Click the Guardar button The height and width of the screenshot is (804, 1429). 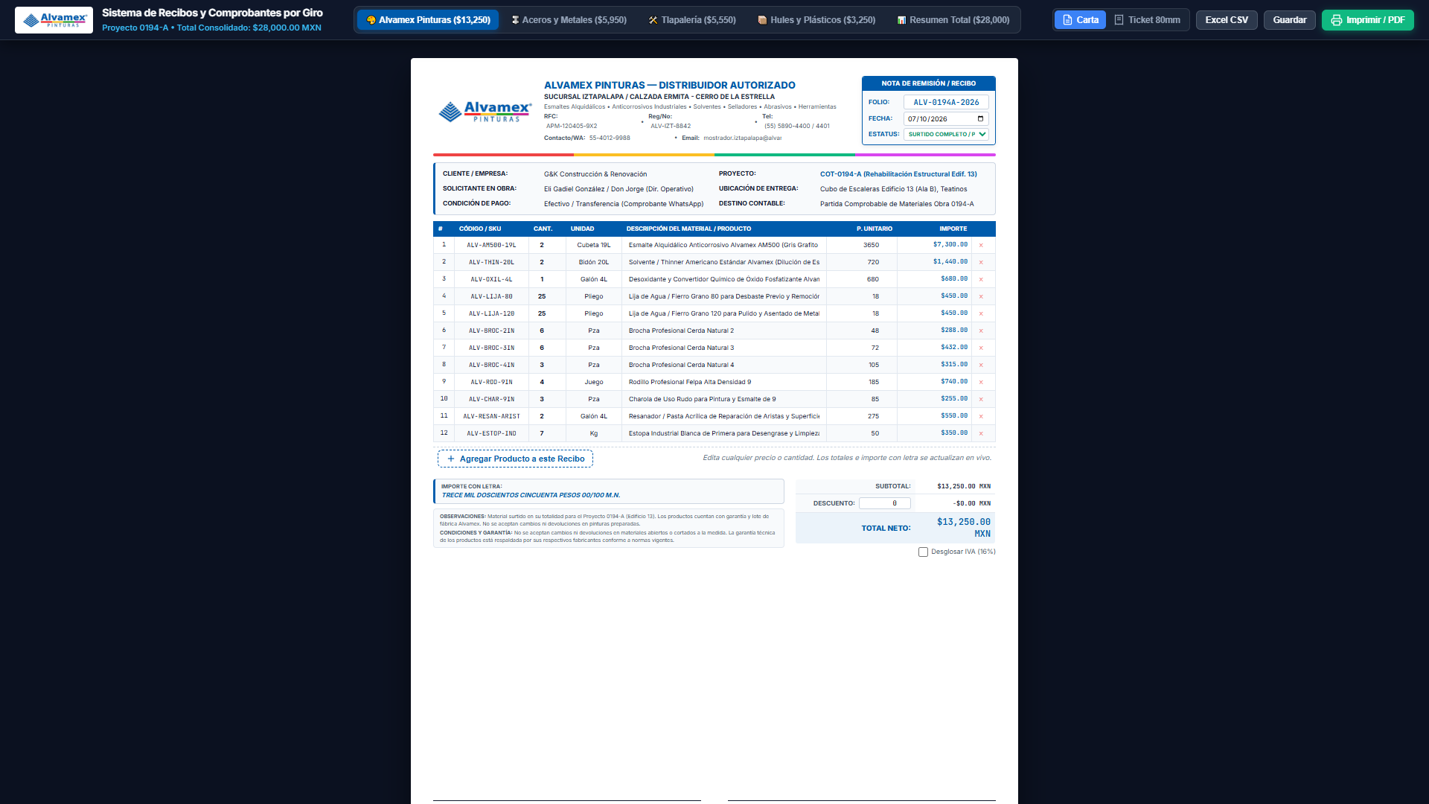point(1289,20)
